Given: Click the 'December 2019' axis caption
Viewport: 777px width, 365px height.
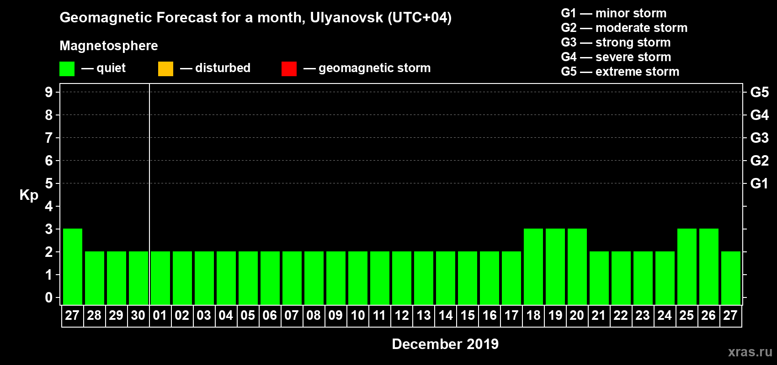Looking at the screenshot, I should 445,344.
